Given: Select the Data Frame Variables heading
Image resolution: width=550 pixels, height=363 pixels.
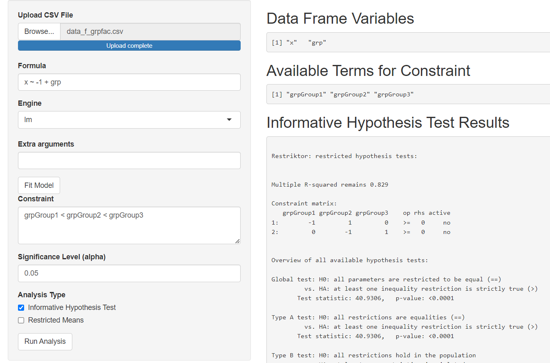Looking at the screenshot, I should click(x=340, y=18).
